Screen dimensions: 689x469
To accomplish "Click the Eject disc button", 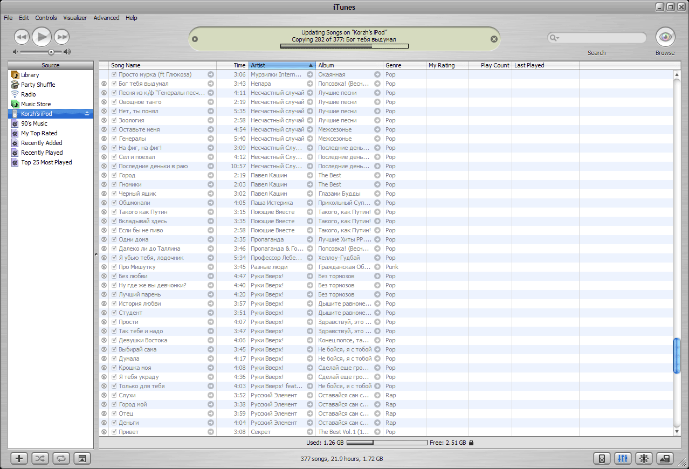I will tap(665, 459).
